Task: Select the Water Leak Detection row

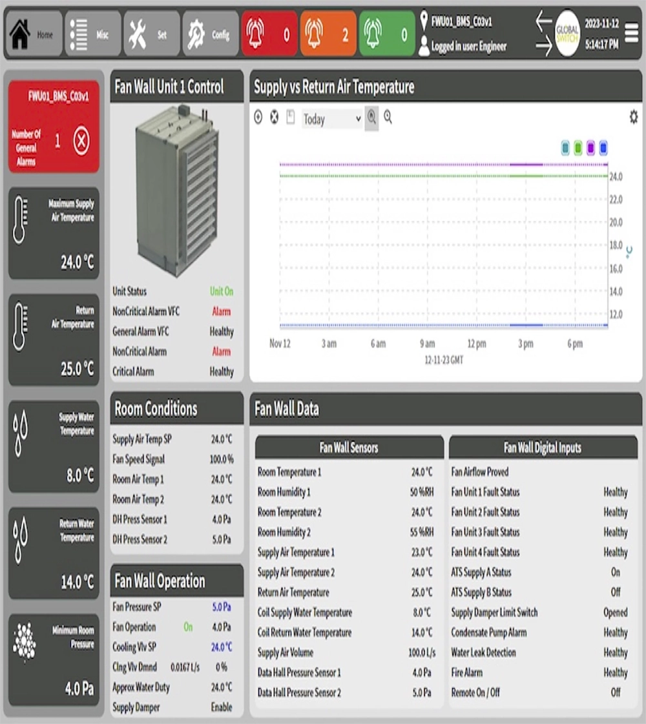Action: pos(540,652)
